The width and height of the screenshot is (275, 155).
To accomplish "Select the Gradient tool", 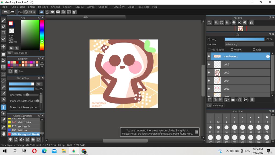I will tap(3, 67).
